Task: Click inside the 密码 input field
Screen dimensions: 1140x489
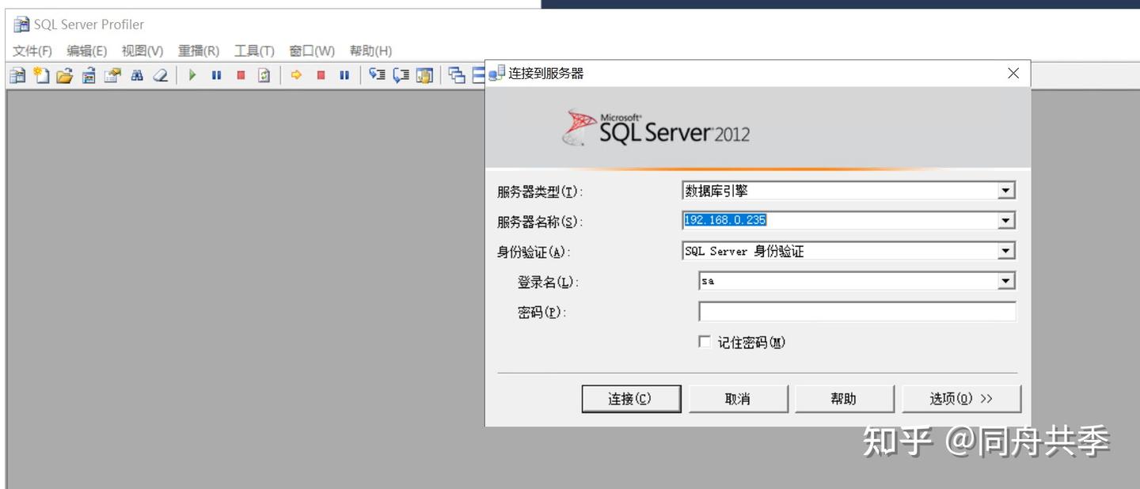Action: pyautogui.click(x=855, y=311)
